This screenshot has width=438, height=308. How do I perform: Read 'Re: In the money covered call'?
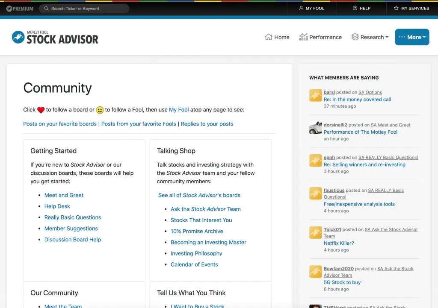[357, 100]
